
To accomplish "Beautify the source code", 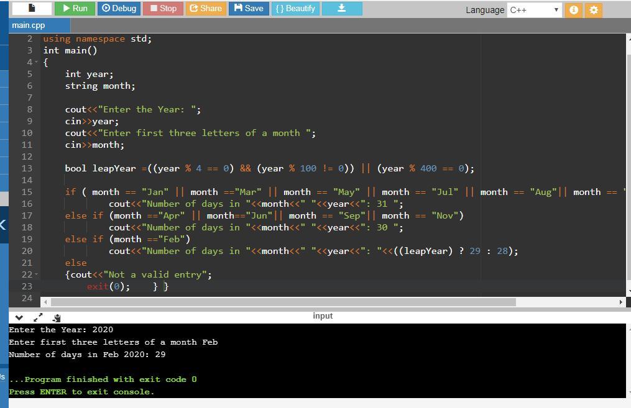I will point(295,9).
